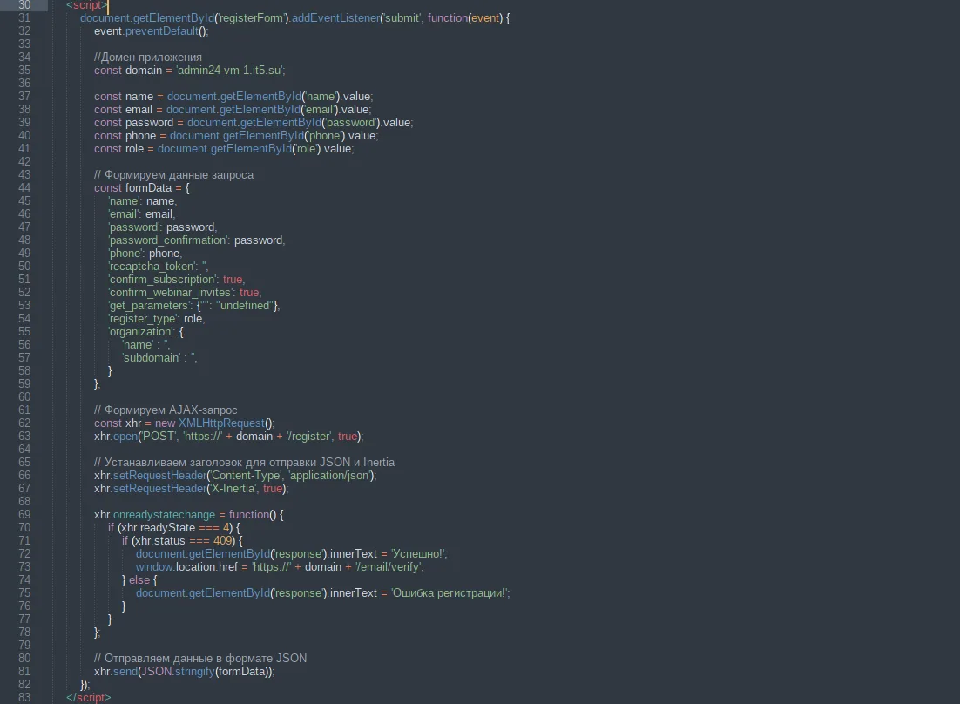Click the comment '//Домен приложения'
The width and height of the screenshot is (960, 704).
[x=148, y=58]
